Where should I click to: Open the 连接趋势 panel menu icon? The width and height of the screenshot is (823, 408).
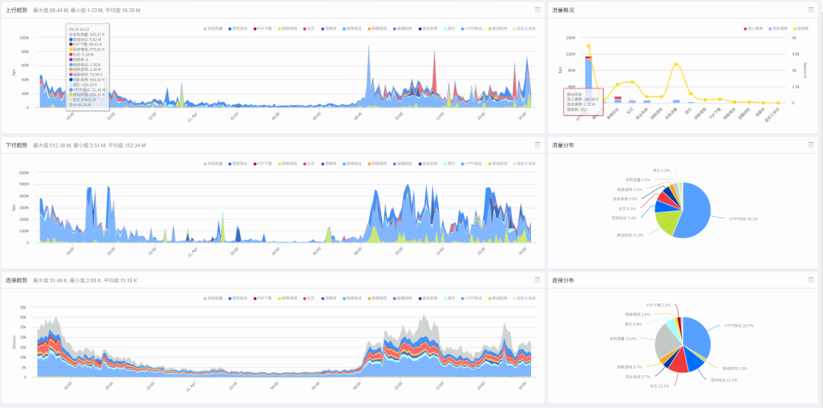point(537,279)
